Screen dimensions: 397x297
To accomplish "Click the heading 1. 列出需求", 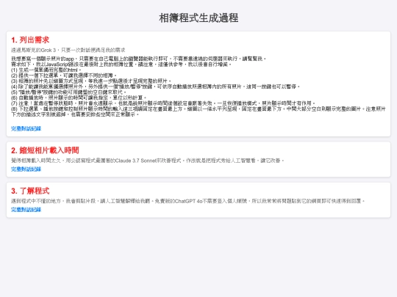I will [30, 40].
